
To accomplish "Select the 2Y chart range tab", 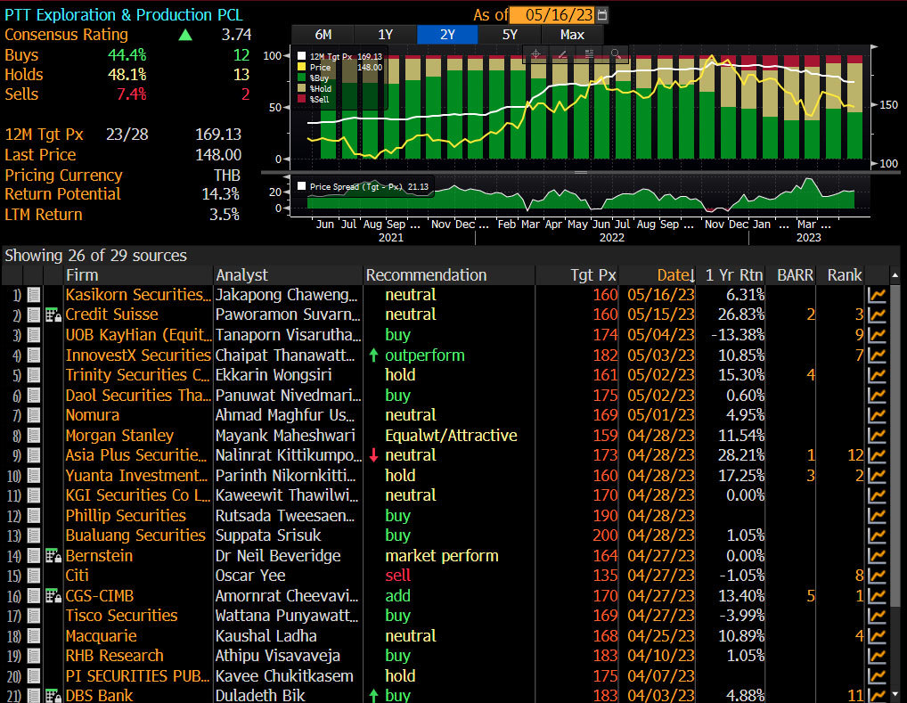I will [447, 35].
